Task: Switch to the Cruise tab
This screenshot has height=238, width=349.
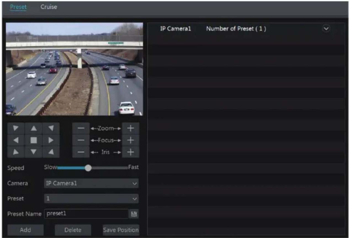Action: [49, 7]
